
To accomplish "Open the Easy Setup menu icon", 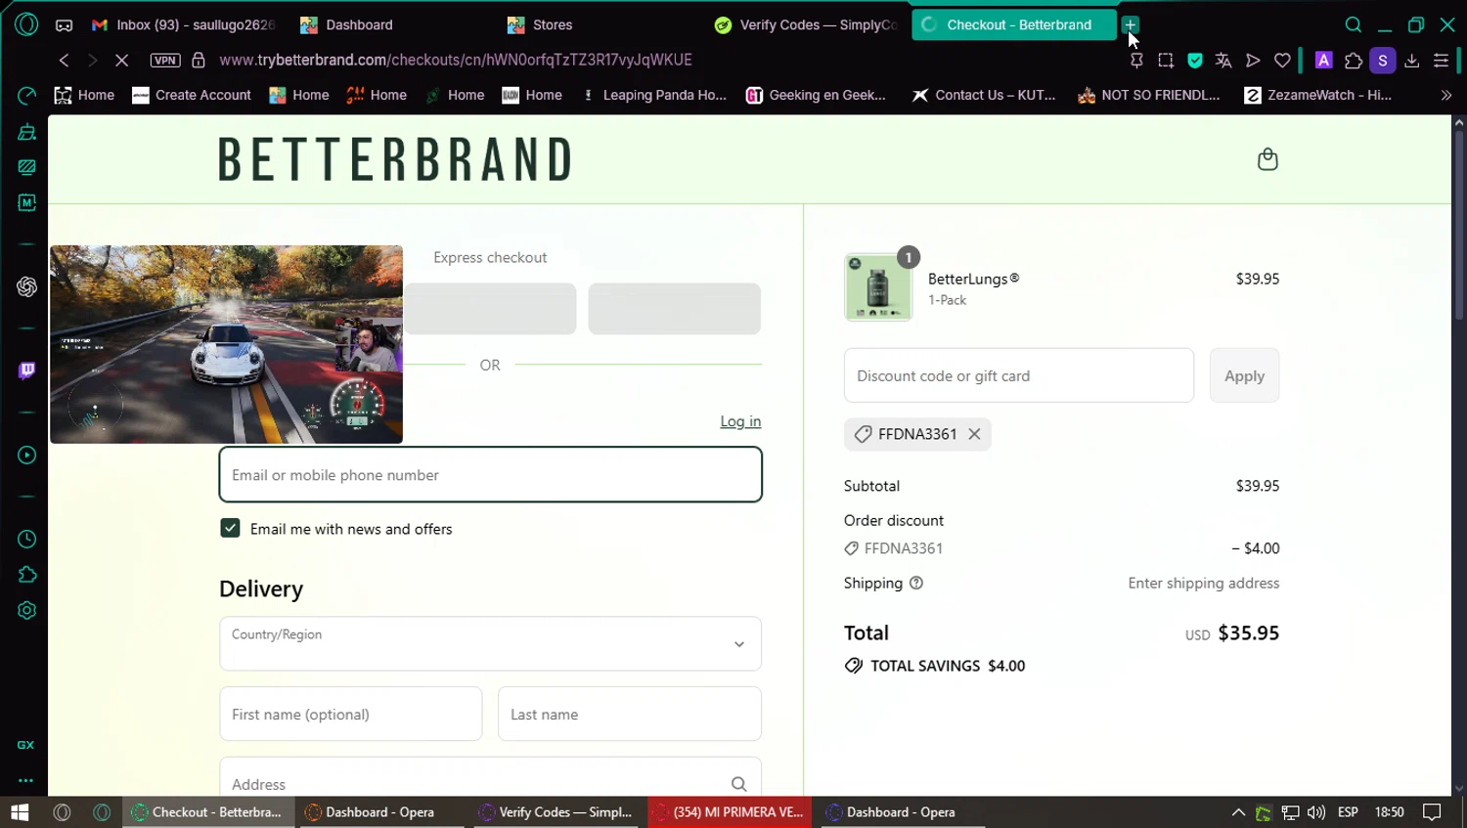I will (x=1441, y=61).
